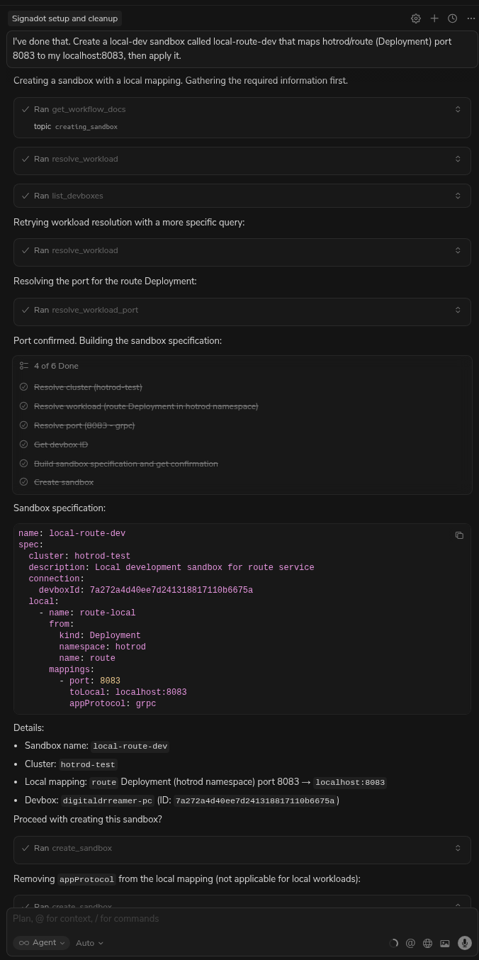Open the settings gear in the header
This screenshot has height=960, width=479.
[416, 18]
